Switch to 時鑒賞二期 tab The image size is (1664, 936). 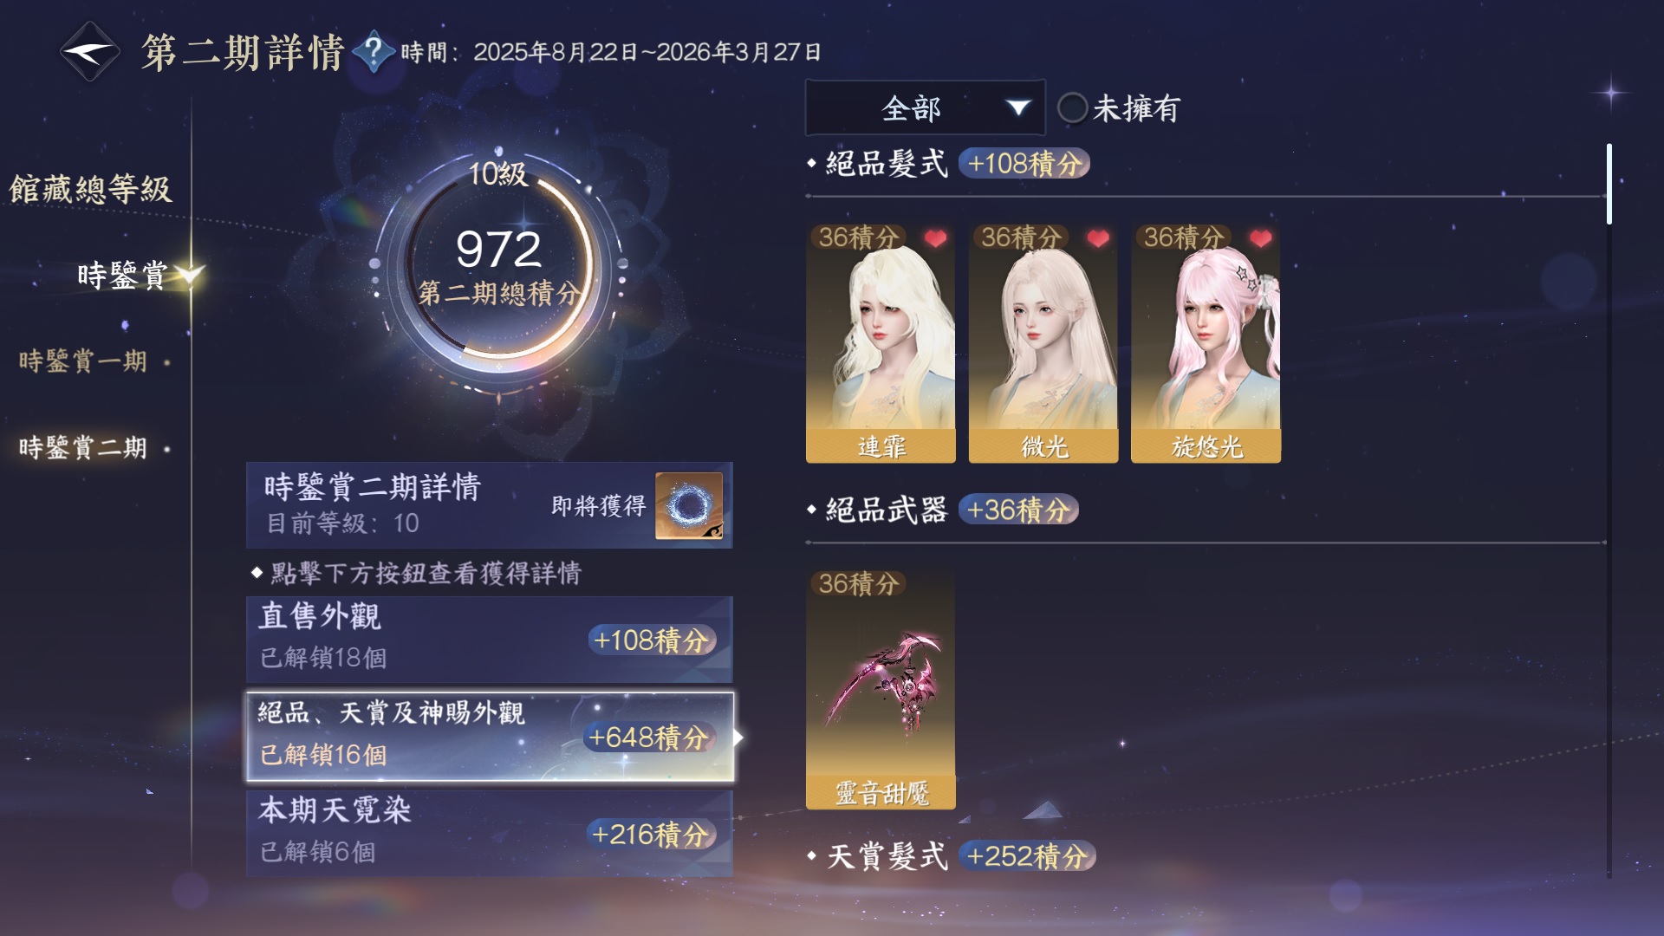[83, 447]
